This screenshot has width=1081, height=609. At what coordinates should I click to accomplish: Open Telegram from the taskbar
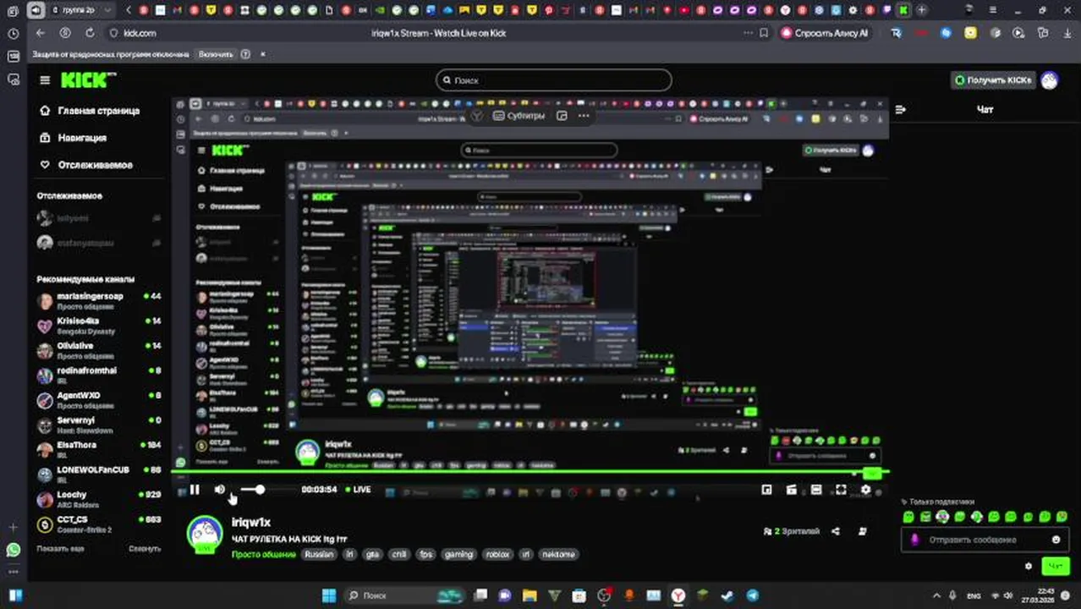pos(752,595)
